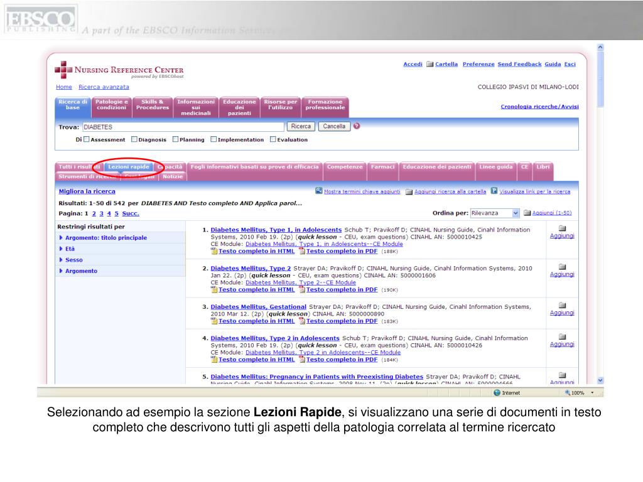Open Ricerca avanzata link
This screenshot has width=643, height=482.
pyautogui.click(x=104, y=87)
